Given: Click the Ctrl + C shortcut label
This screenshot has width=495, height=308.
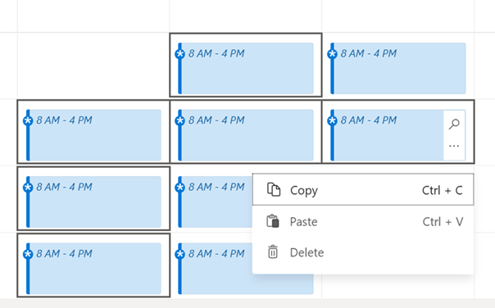Looking at the screenshot, I should point(443,190).
